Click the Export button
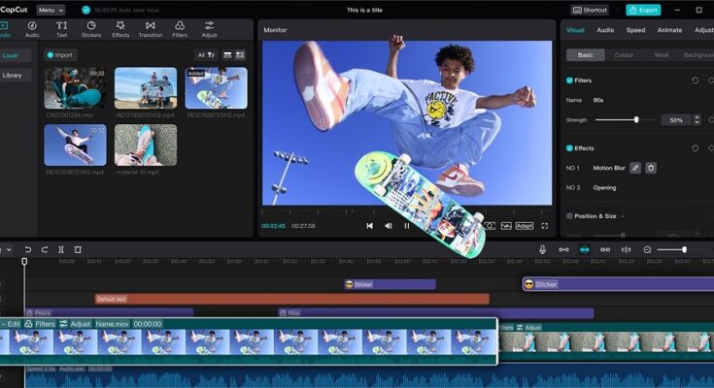Screen dimensions: 714x388 (643, 10)
